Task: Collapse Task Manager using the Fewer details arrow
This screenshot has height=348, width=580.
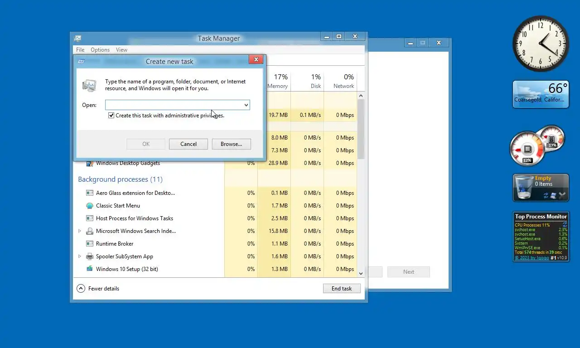Action: [x=81, y=289]
